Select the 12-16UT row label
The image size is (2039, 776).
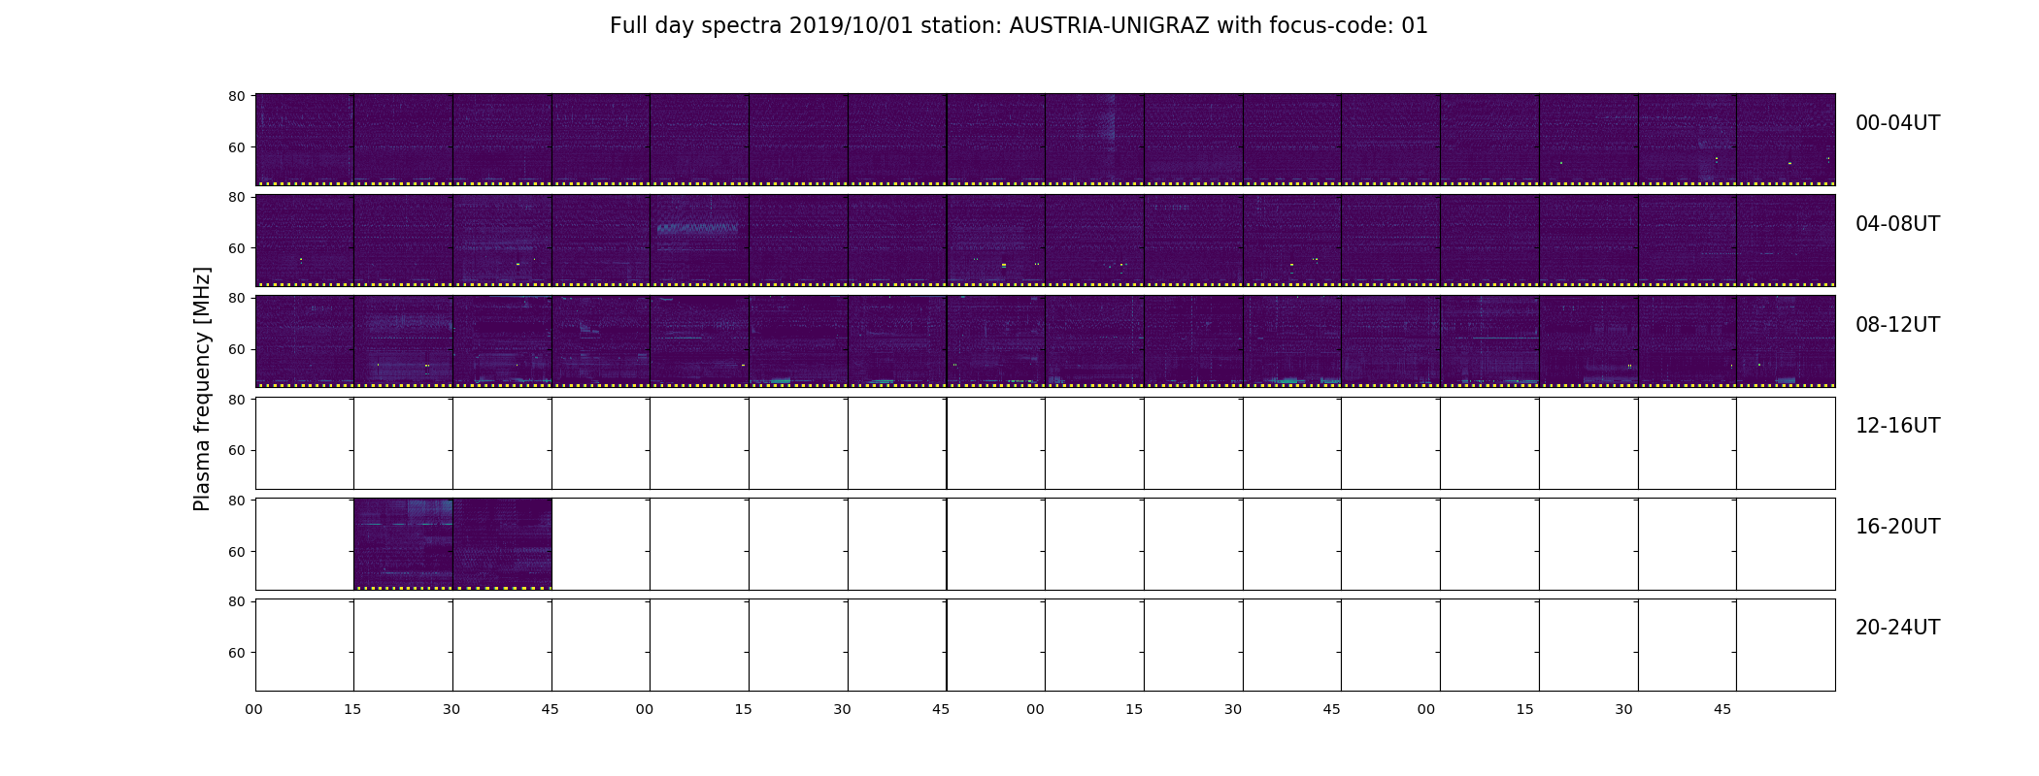click(1897, 426)
